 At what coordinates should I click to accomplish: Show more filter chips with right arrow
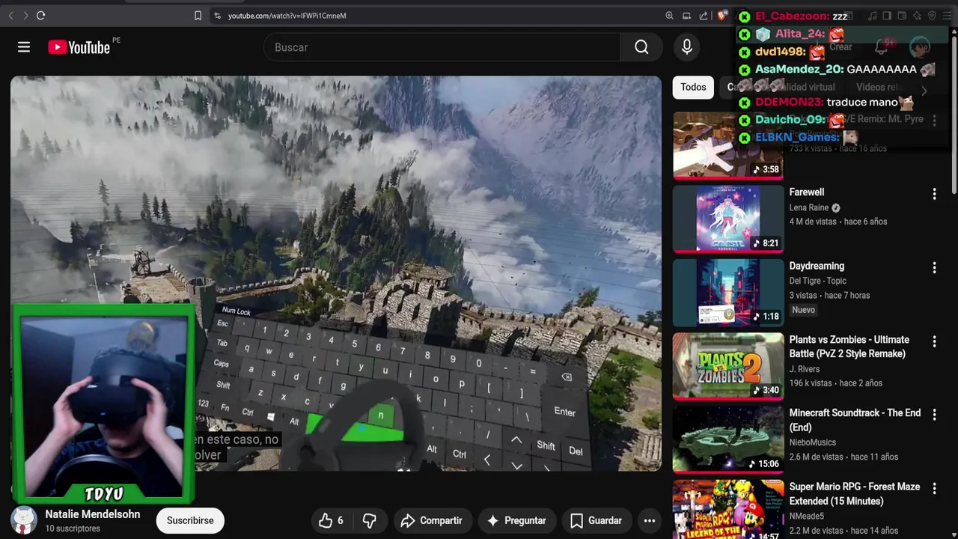coord(924,91)
